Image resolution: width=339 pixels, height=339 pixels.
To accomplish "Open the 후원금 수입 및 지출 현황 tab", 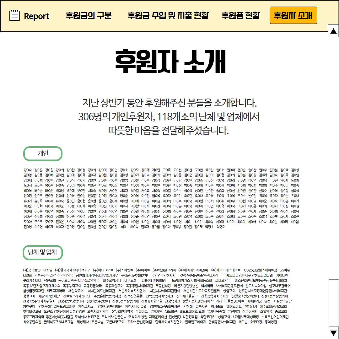I will point(168,15).
